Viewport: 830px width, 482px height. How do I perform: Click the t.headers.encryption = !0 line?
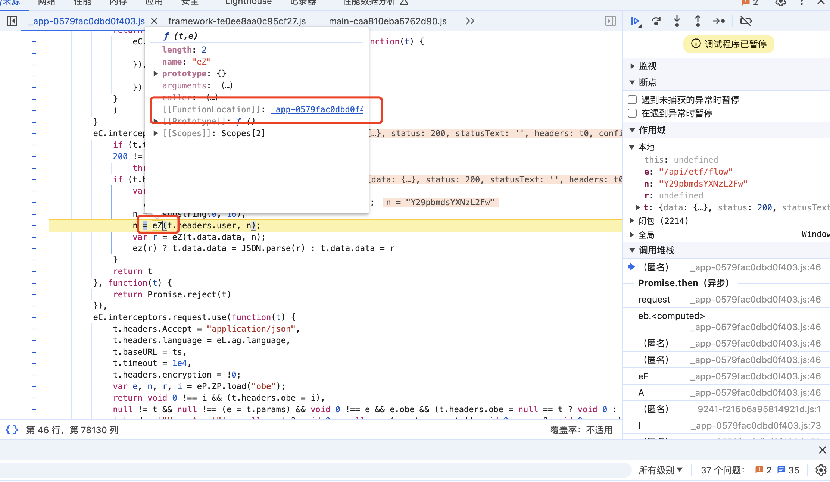[177, 375]
